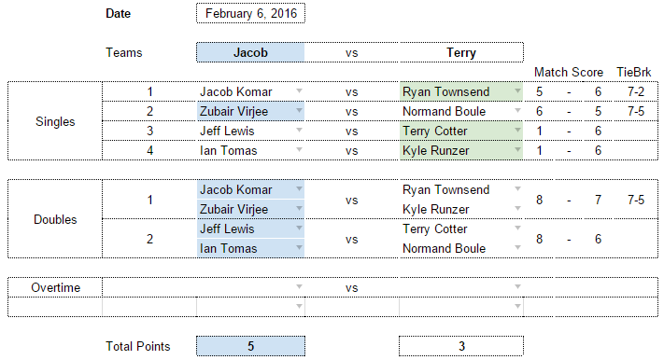Screen dimensions: 664x360
Task: Open the Overtime right player dropdown arrow
Action: tap(517, 286)
